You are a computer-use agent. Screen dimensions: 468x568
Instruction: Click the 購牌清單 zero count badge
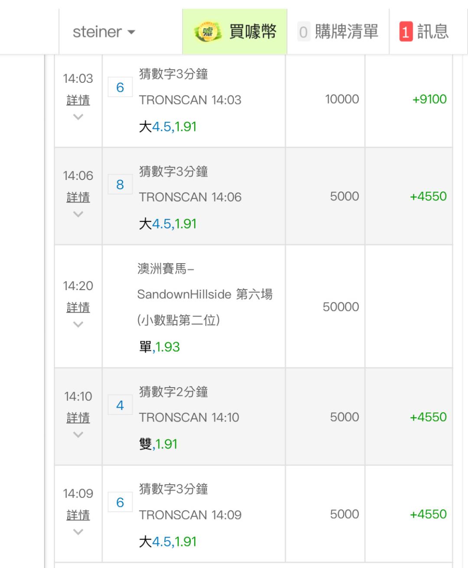[303, 32]
